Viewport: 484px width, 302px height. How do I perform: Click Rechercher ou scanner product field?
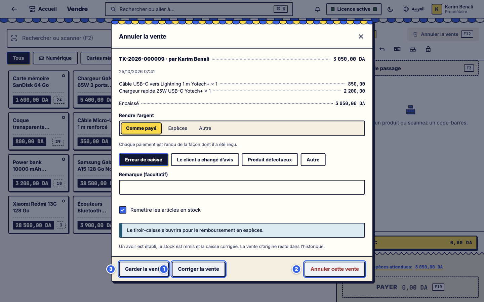(x=59, y=38)
